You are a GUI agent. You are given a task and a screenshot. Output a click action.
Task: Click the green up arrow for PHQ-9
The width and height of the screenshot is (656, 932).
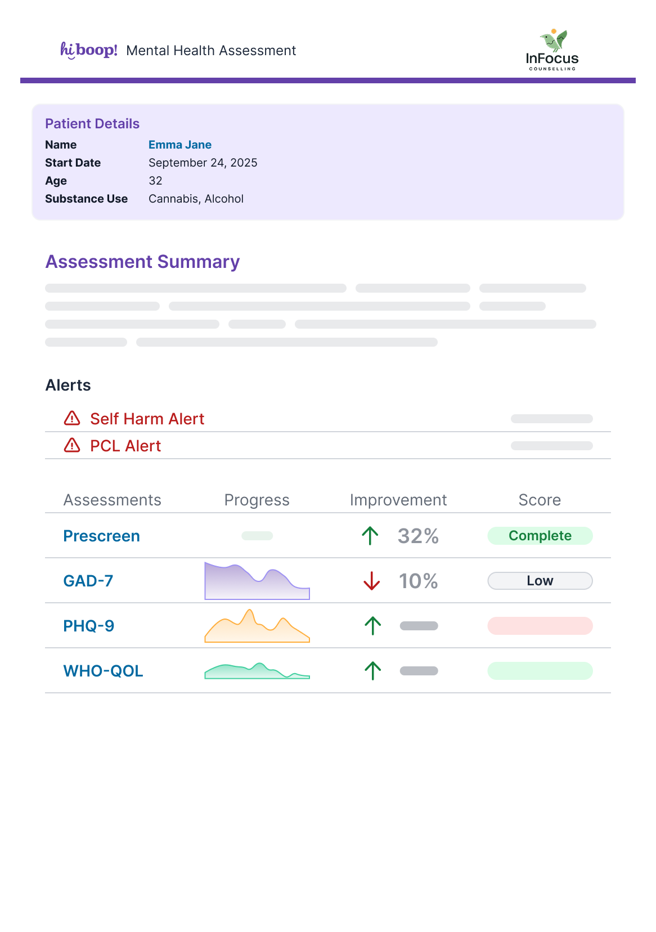[372, 625]
